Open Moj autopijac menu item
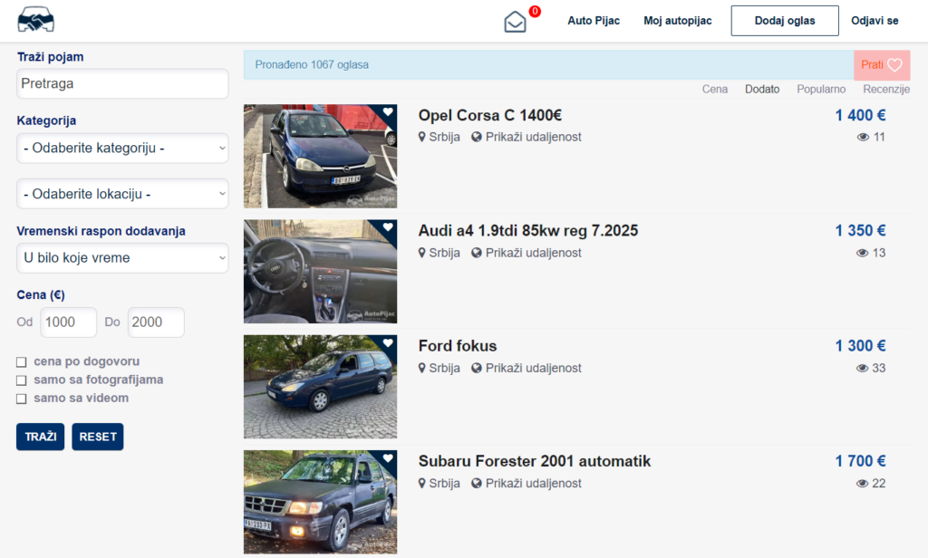The image size is (928, 558). 678,21
